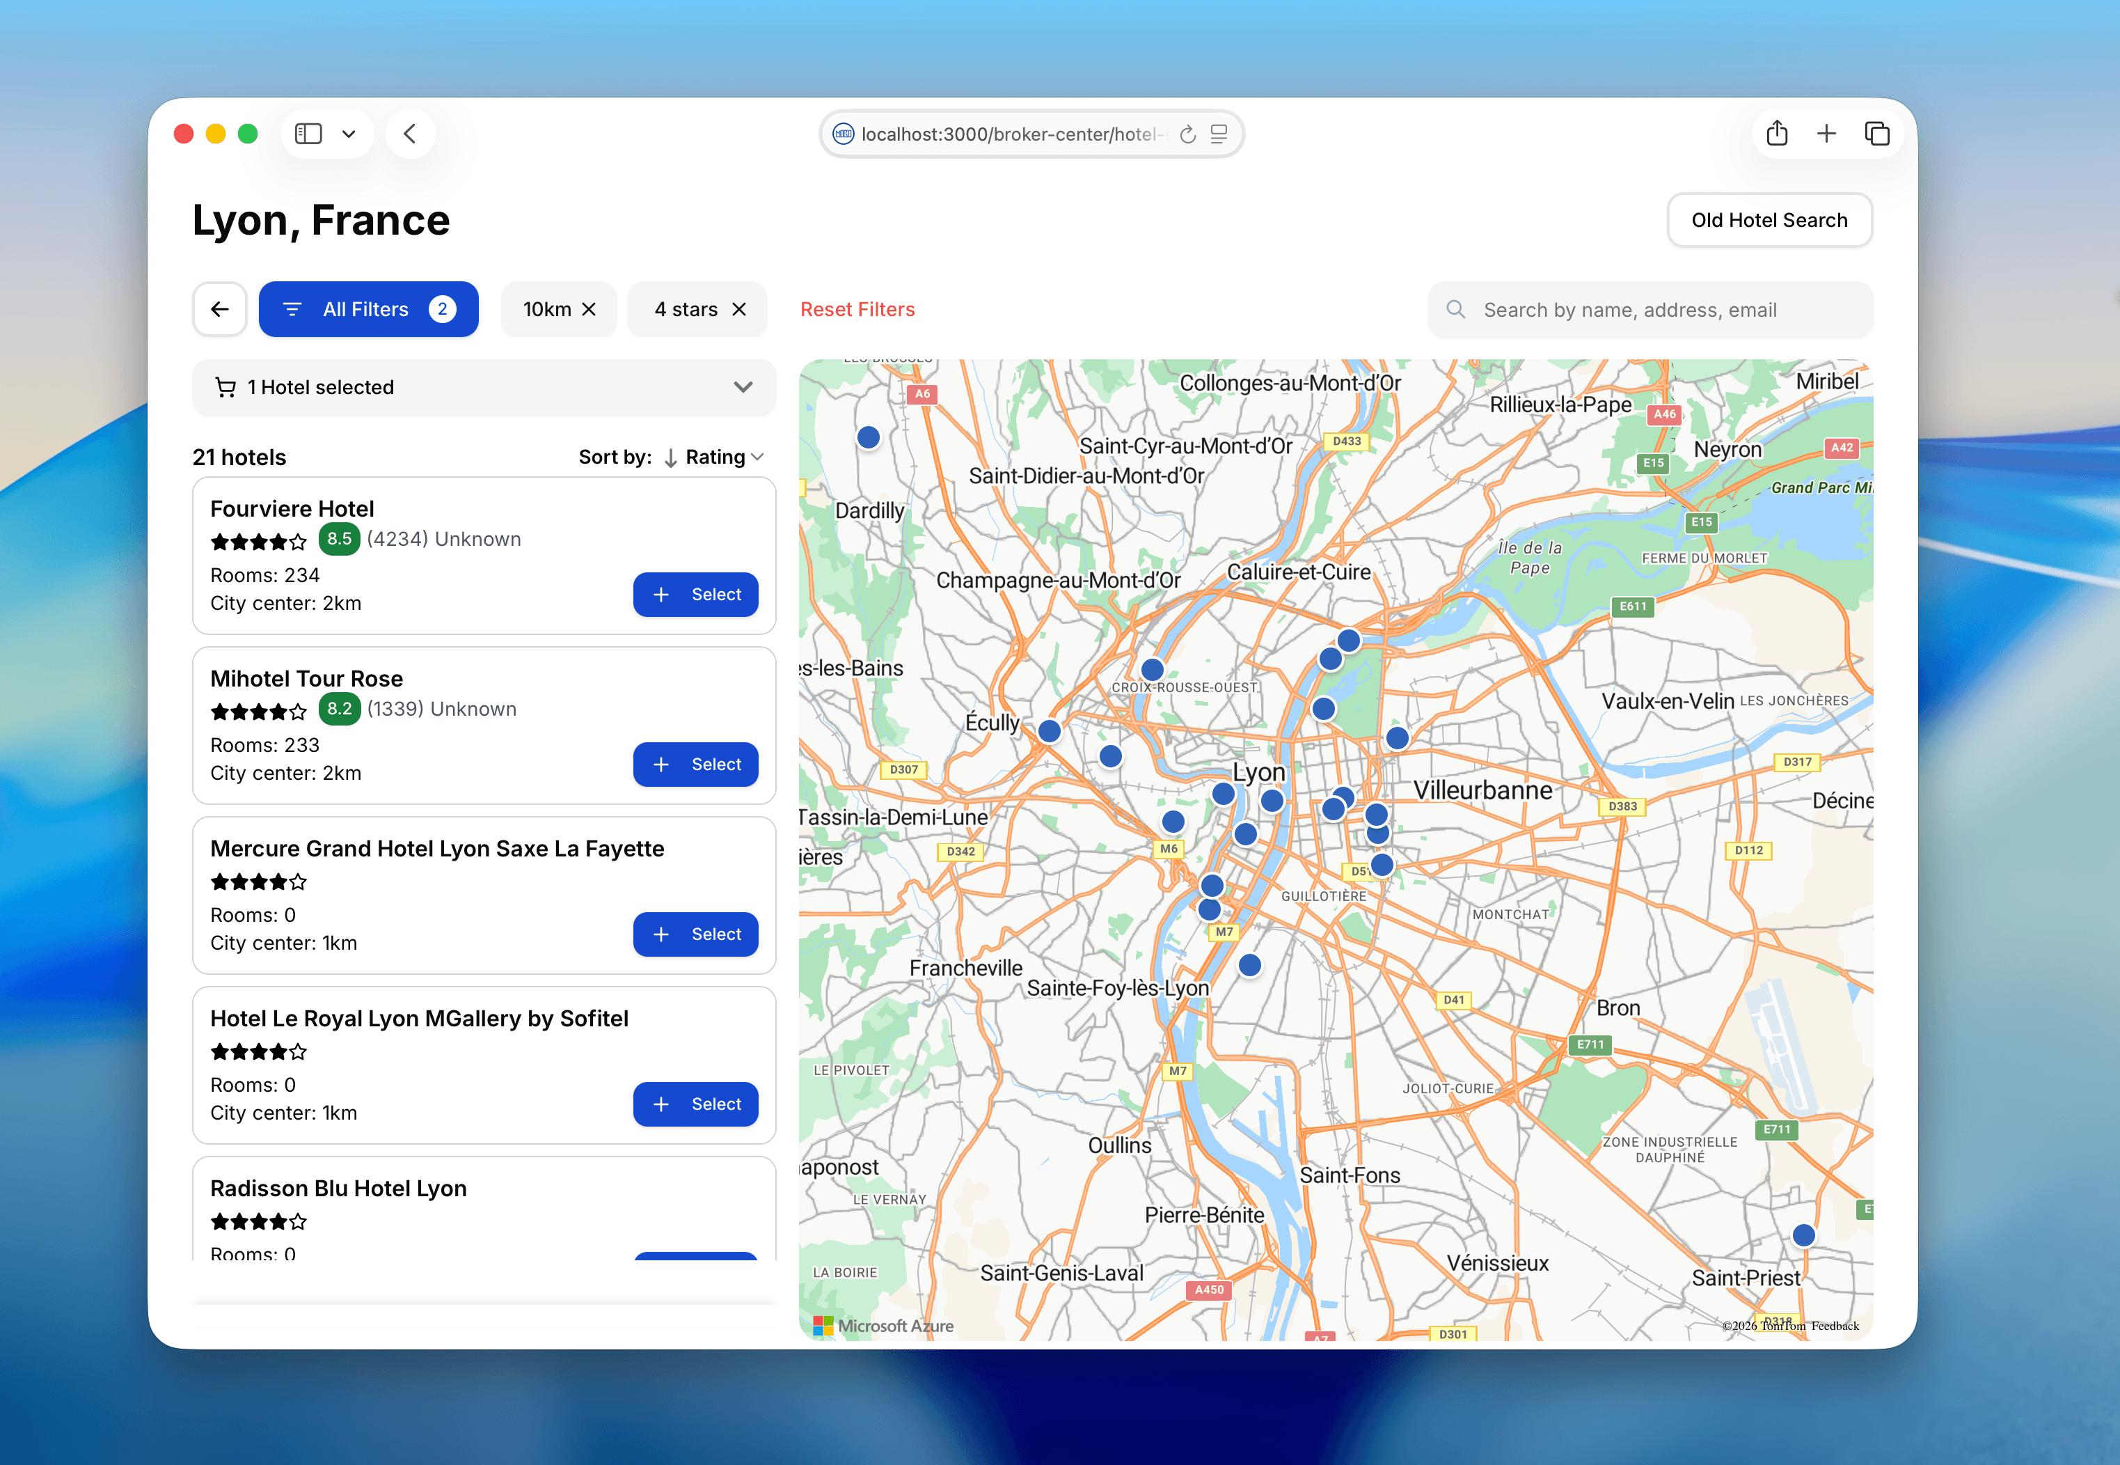Screen dimensions: 2120x1465
Task: Click Reset Filters link
Action: tap(857, 309)
